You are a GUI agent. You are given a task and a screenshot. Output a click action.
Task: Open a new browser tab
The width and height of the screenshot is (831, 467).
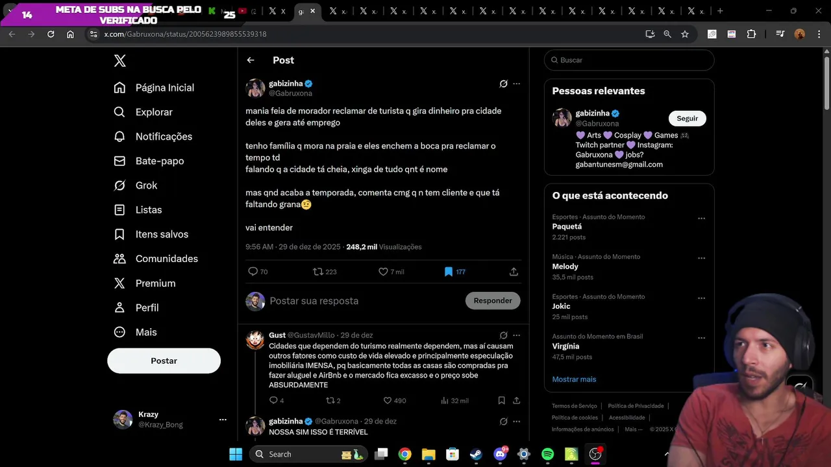click(x=720, y=11)
